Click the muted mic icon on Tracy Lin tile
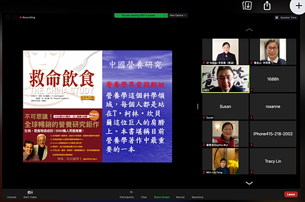305x202 pixels. click(x=252, y=172)
